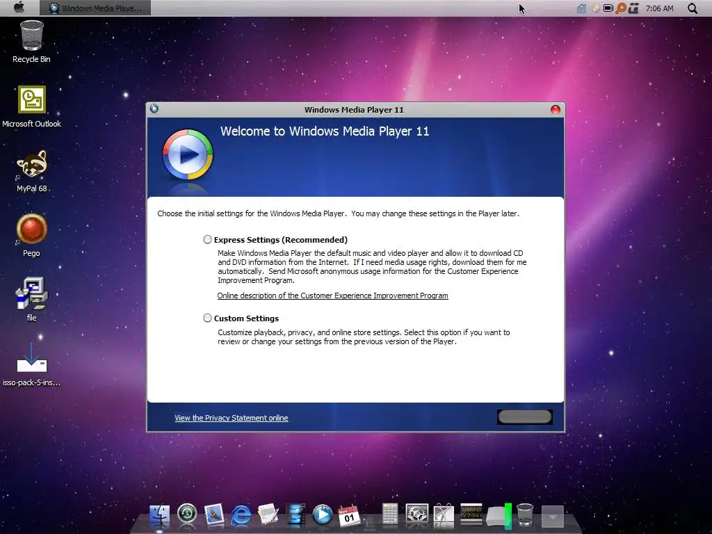
Task: Switch to Windows Media Player taskbar tab
Action: (95, 8)
